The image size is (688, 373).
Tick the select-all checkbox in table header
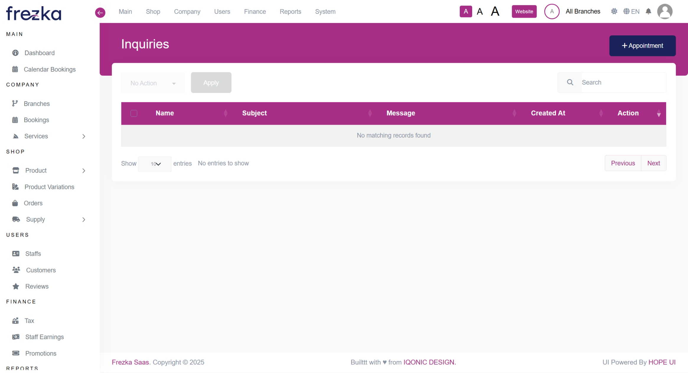[134, 113]
